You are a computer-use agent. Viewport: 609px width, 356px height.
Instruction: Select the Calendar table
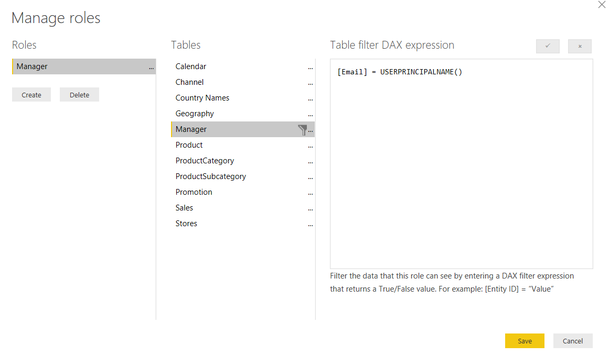coord(191,66)
